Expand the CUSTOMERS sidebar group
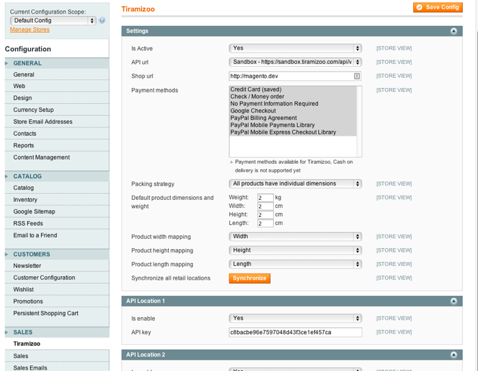The image size is (478, 371). pos(57,254)
